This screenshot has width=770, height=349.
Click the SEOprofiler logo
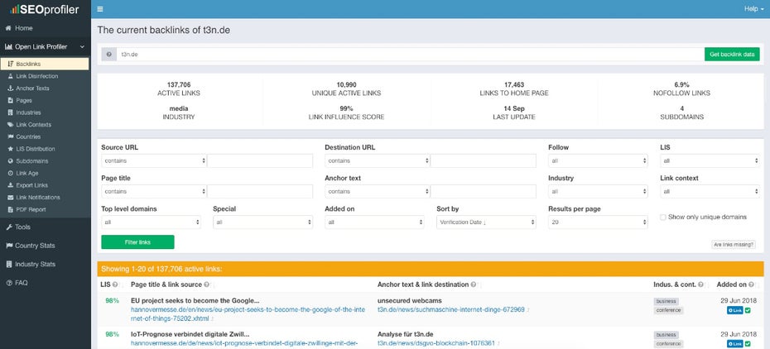click(44, 9)
